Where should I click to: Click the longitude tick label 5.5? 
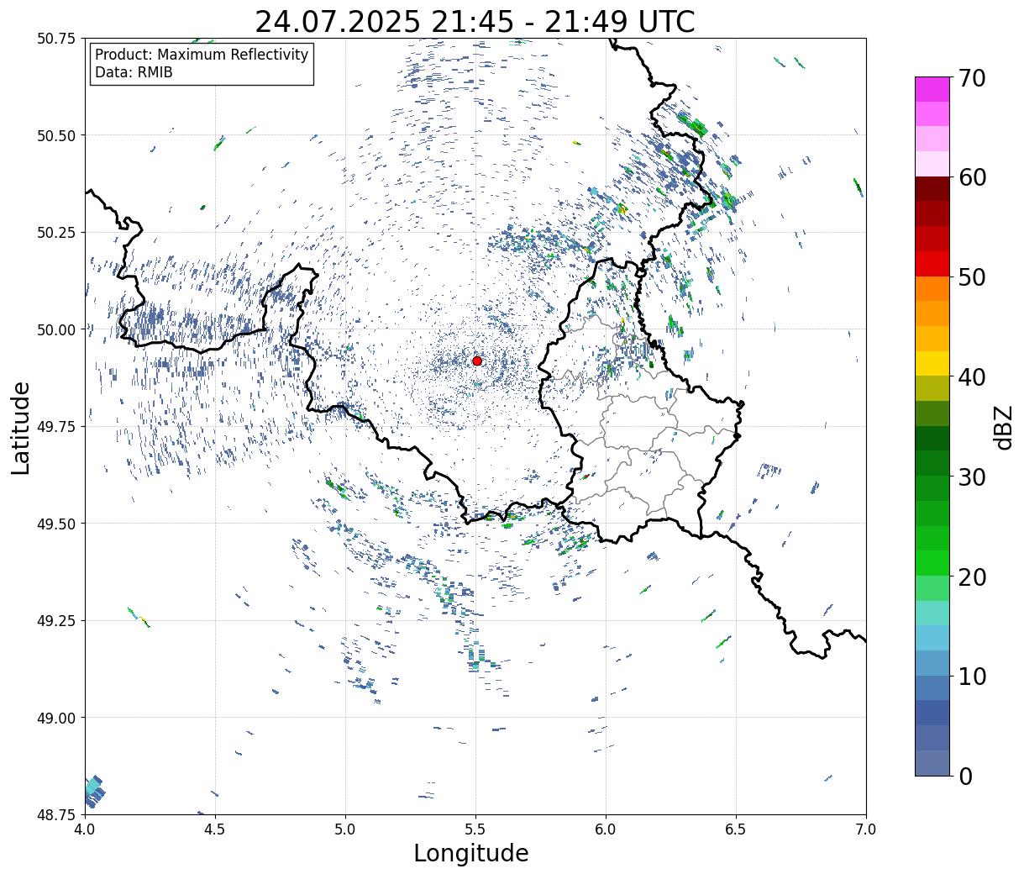[x=475, y=829]
